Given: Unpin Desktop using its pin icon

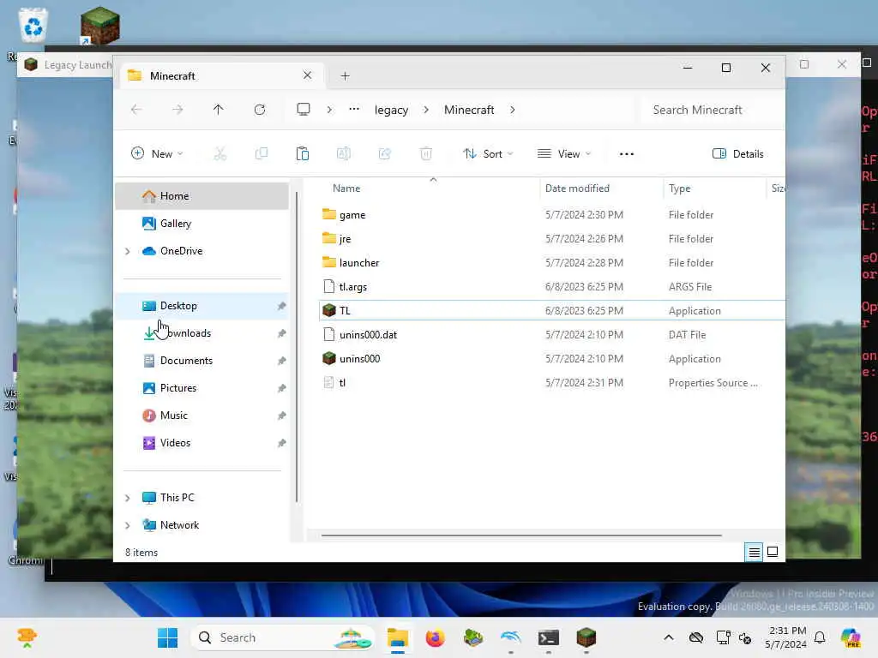Looking at the screenshot, I should click(281, 306).
